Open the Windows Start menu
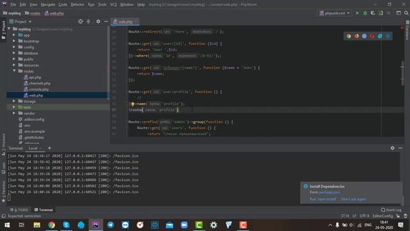Screen dimensions: 410x231 [7, 225]
